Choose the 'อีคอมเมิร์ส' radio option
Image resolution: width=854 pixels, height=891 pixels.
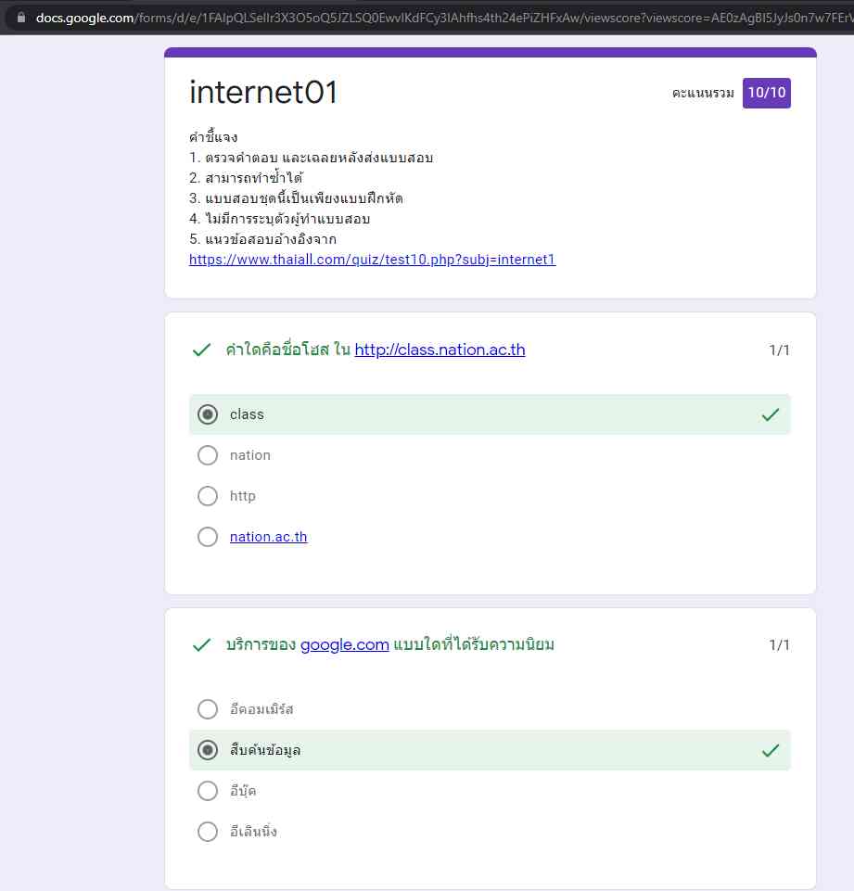point(208,709)
